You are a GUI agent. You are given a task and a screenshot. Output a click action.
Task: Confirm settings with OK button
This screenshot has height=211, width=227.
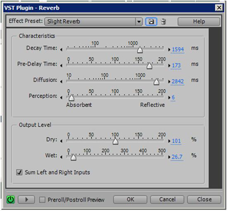(130, 199)
